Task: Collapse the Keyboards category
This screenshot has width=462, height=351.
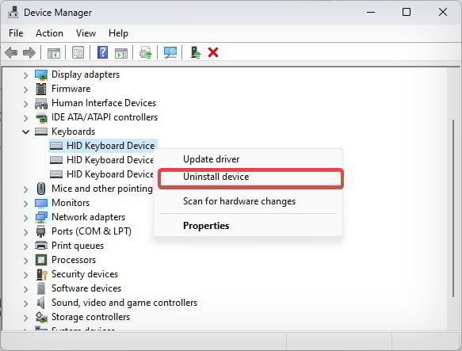Action: tap(26, 132)
